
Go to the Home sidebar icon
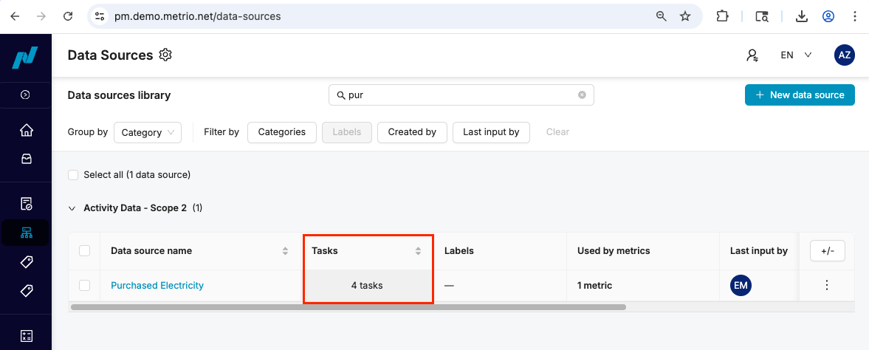26,131
